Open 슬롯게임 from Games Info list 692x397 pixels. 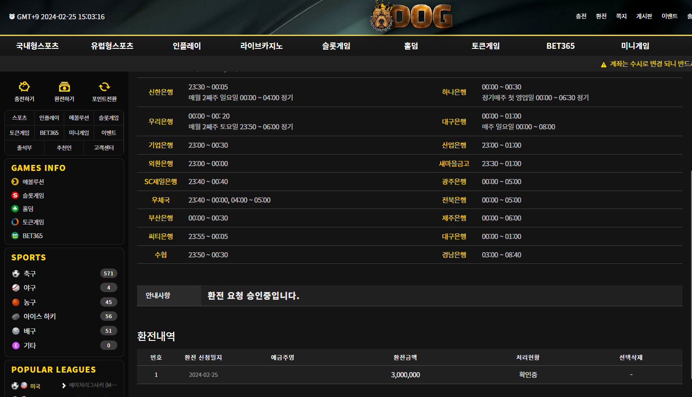[33, 196]
